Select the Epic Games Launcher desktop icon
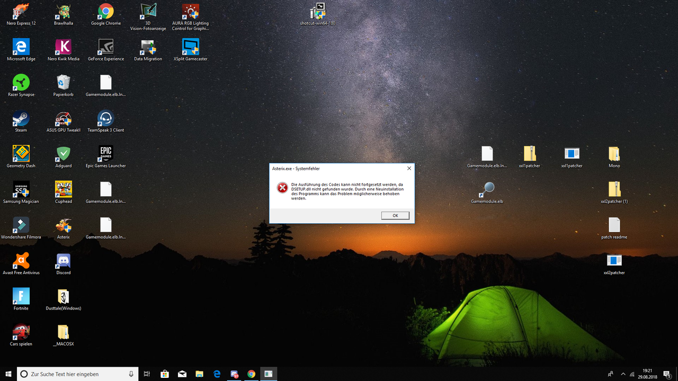678x381 pixels. pos(106,156)
